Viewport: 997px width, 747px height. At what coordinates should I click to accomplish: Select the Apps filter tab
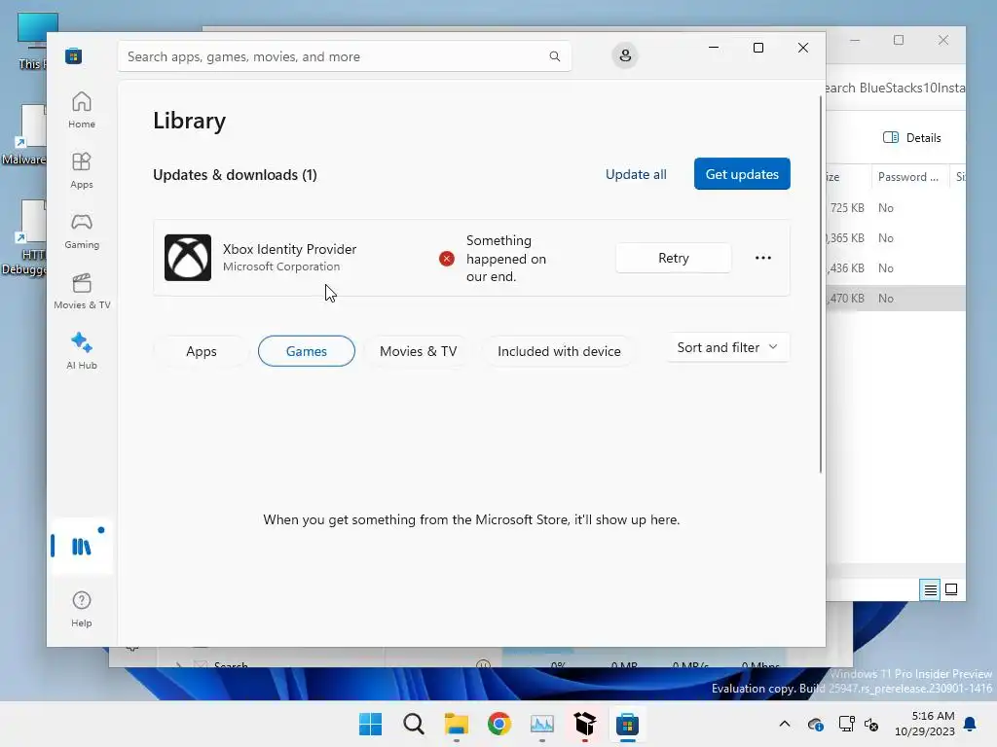(x=201, y=351)
